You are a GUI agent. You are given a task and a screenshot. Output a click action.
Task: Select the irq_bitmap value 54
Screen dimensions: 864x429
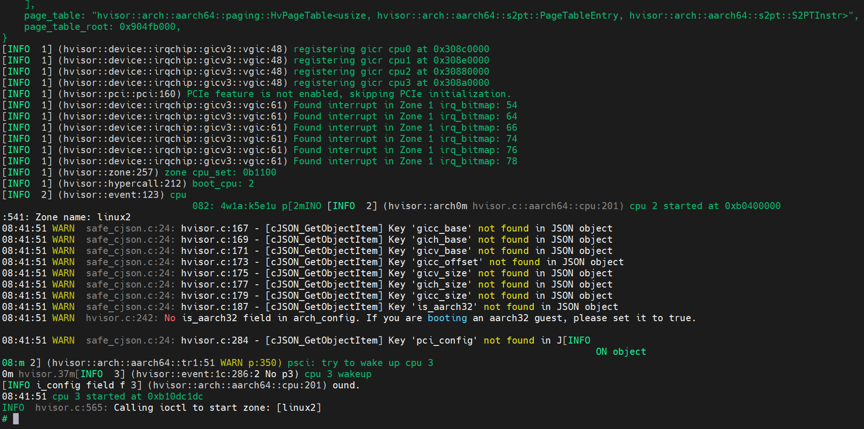(x=511, y=105)
